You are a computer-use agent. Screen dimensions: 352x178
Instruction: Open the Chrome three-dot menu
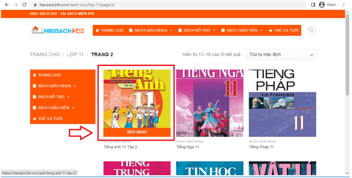pyautogui.click(x=344, y=5)
